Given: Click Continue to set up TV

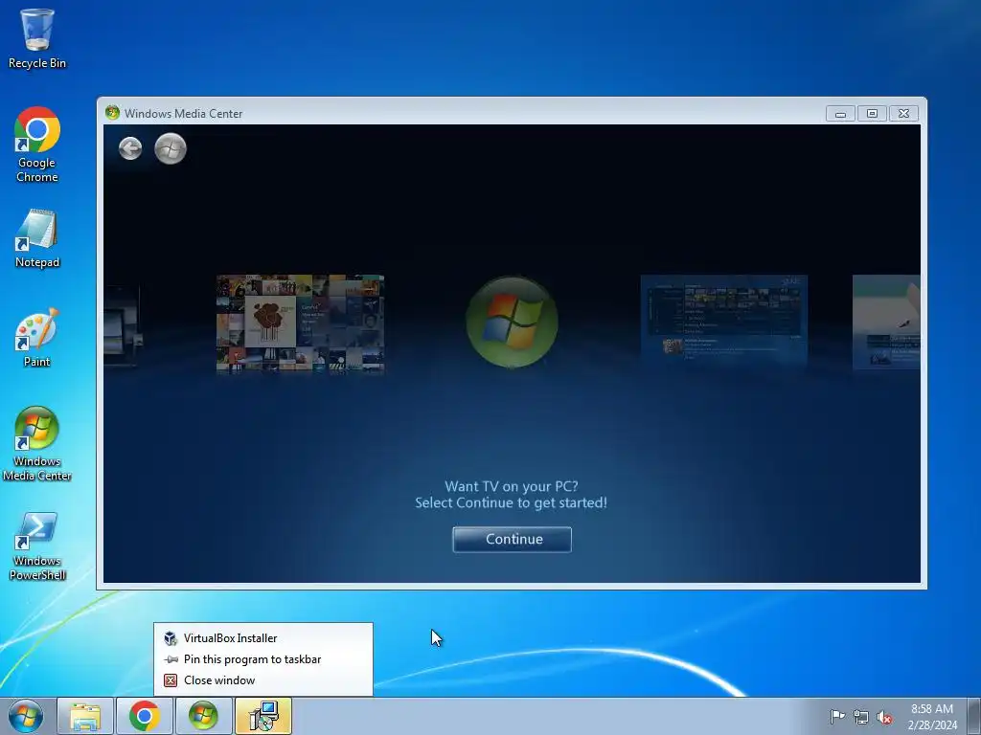Looking at the screenshot, I should pos(512,540).
